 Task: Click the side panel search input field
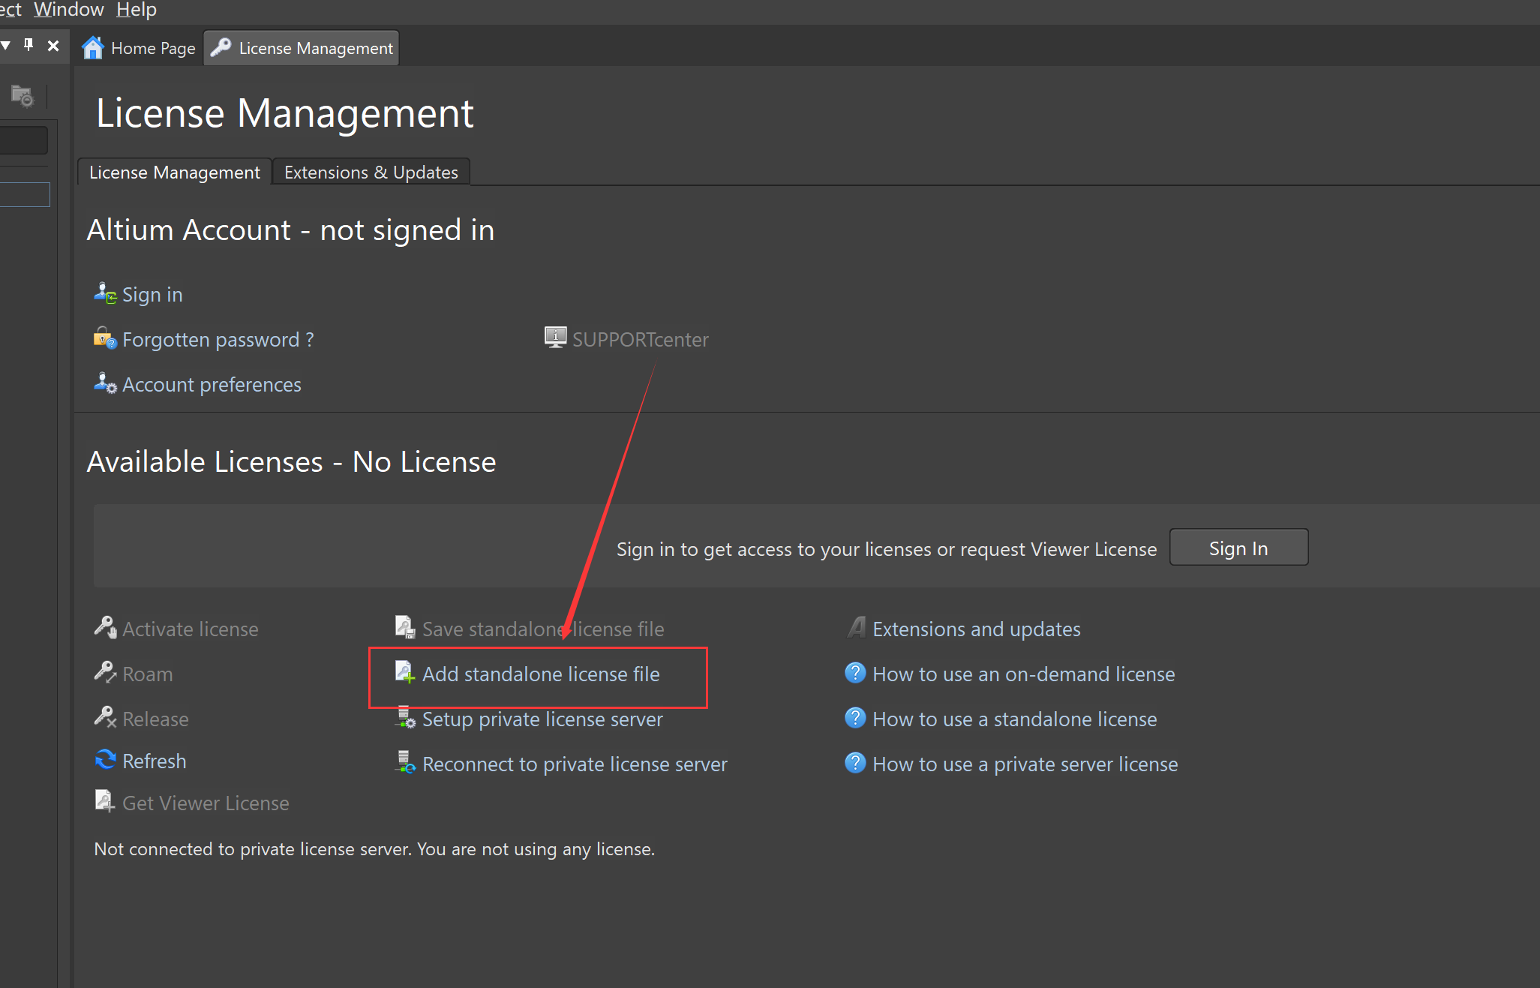(x=23, y=140)
